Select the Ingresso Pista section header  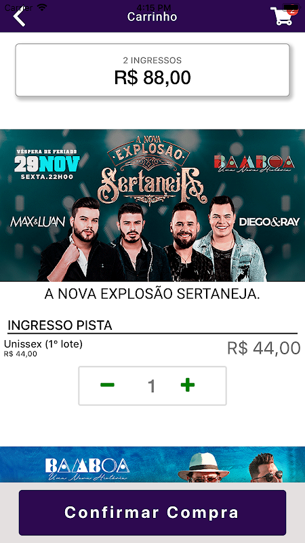point(60,326)
